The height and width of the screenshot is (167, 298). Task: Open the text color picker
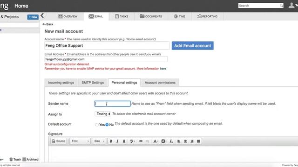(x=156, y=141)
